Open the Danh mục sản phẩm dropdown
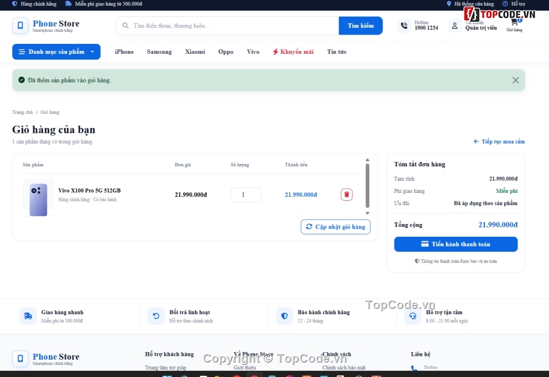This screenshot has width=549, height=377. (x=57, y=52)
